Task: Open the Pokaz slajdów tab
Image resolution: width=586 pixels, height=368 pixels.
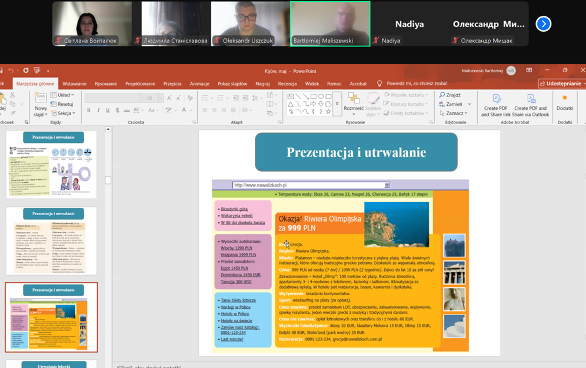Action: click(232, 83)
